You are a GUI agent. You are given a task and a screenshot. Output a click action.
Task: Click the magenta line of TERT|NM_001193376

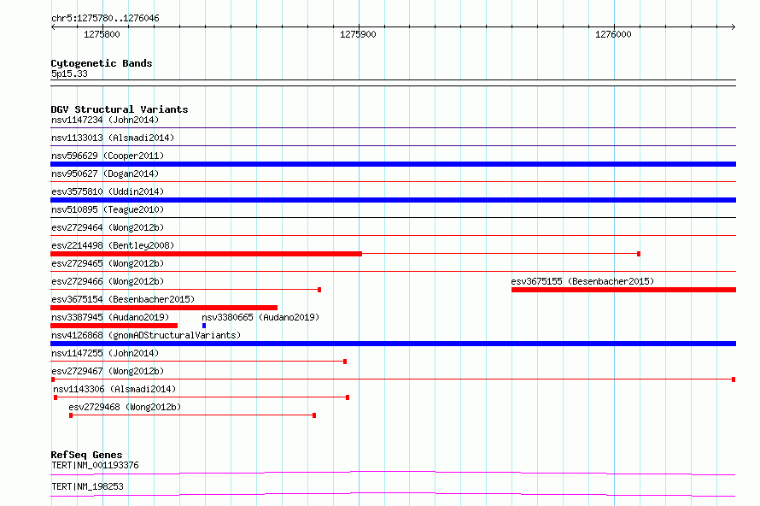click(x=393, y=473)
